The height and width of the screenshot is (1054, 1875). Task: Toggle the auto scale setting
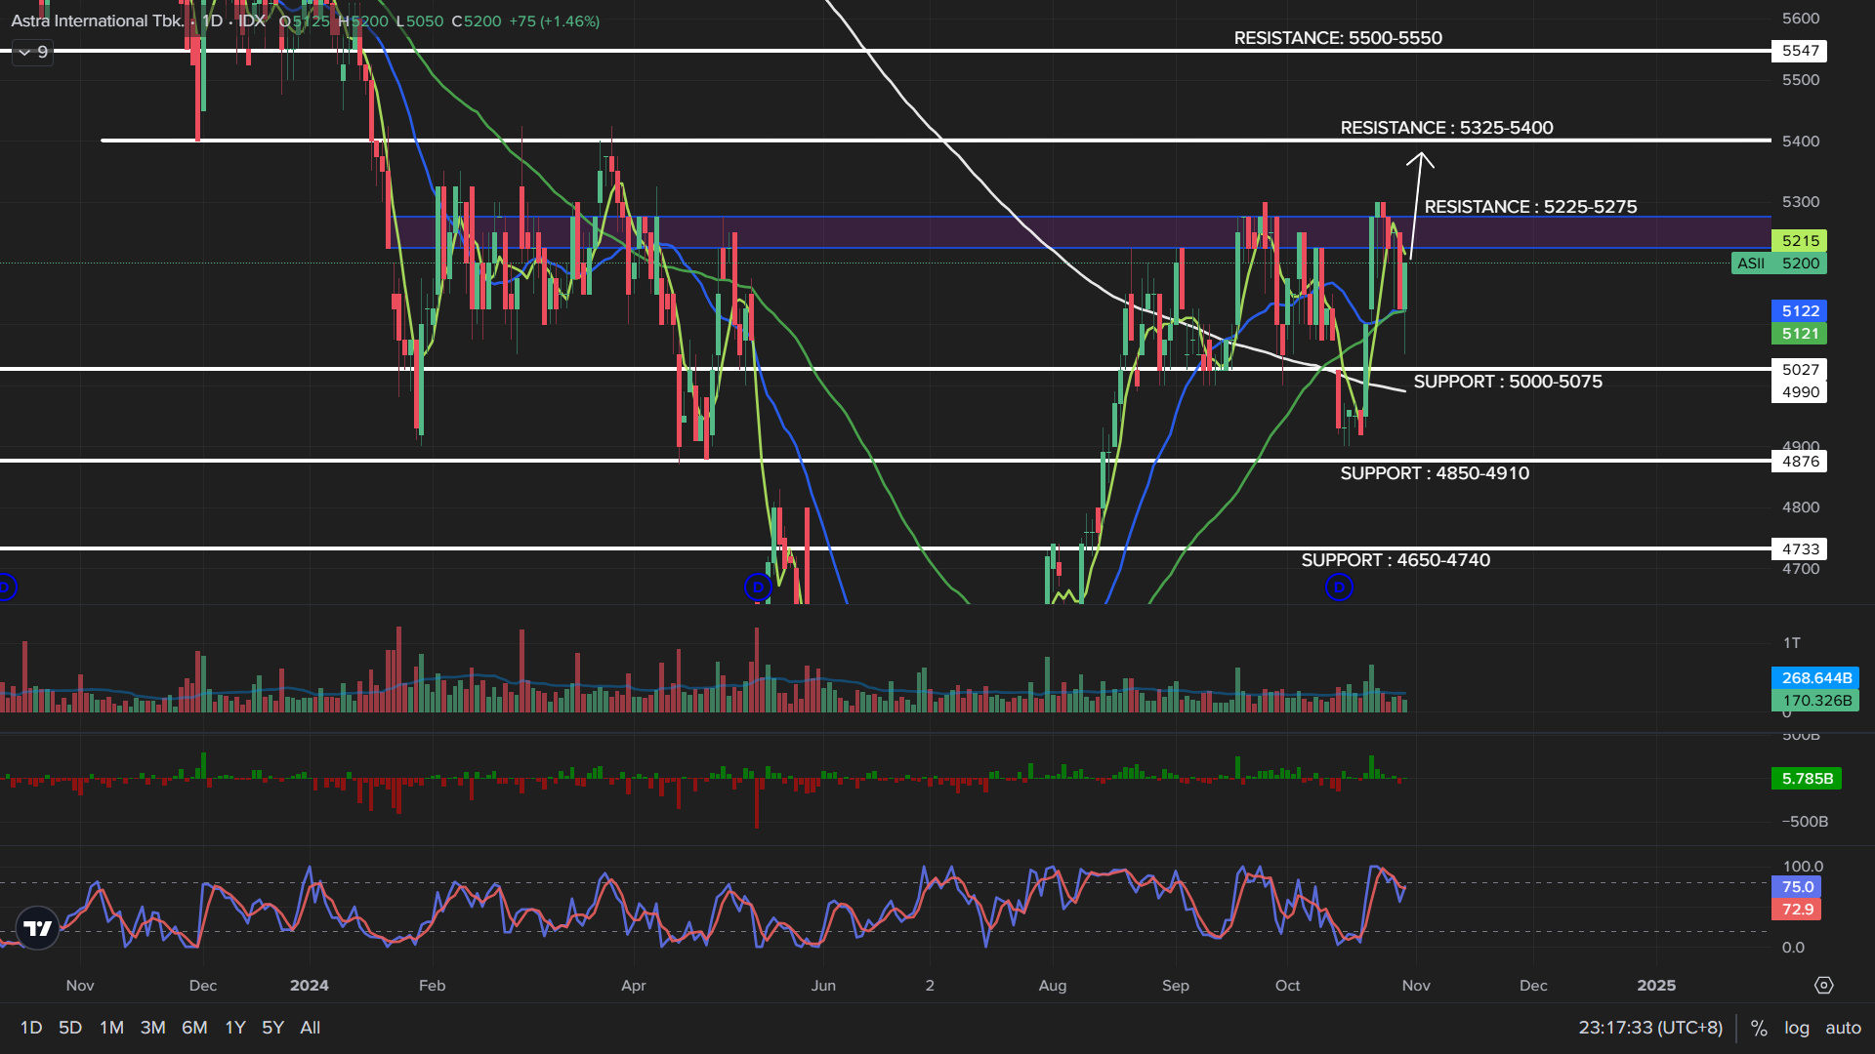1844,1028
